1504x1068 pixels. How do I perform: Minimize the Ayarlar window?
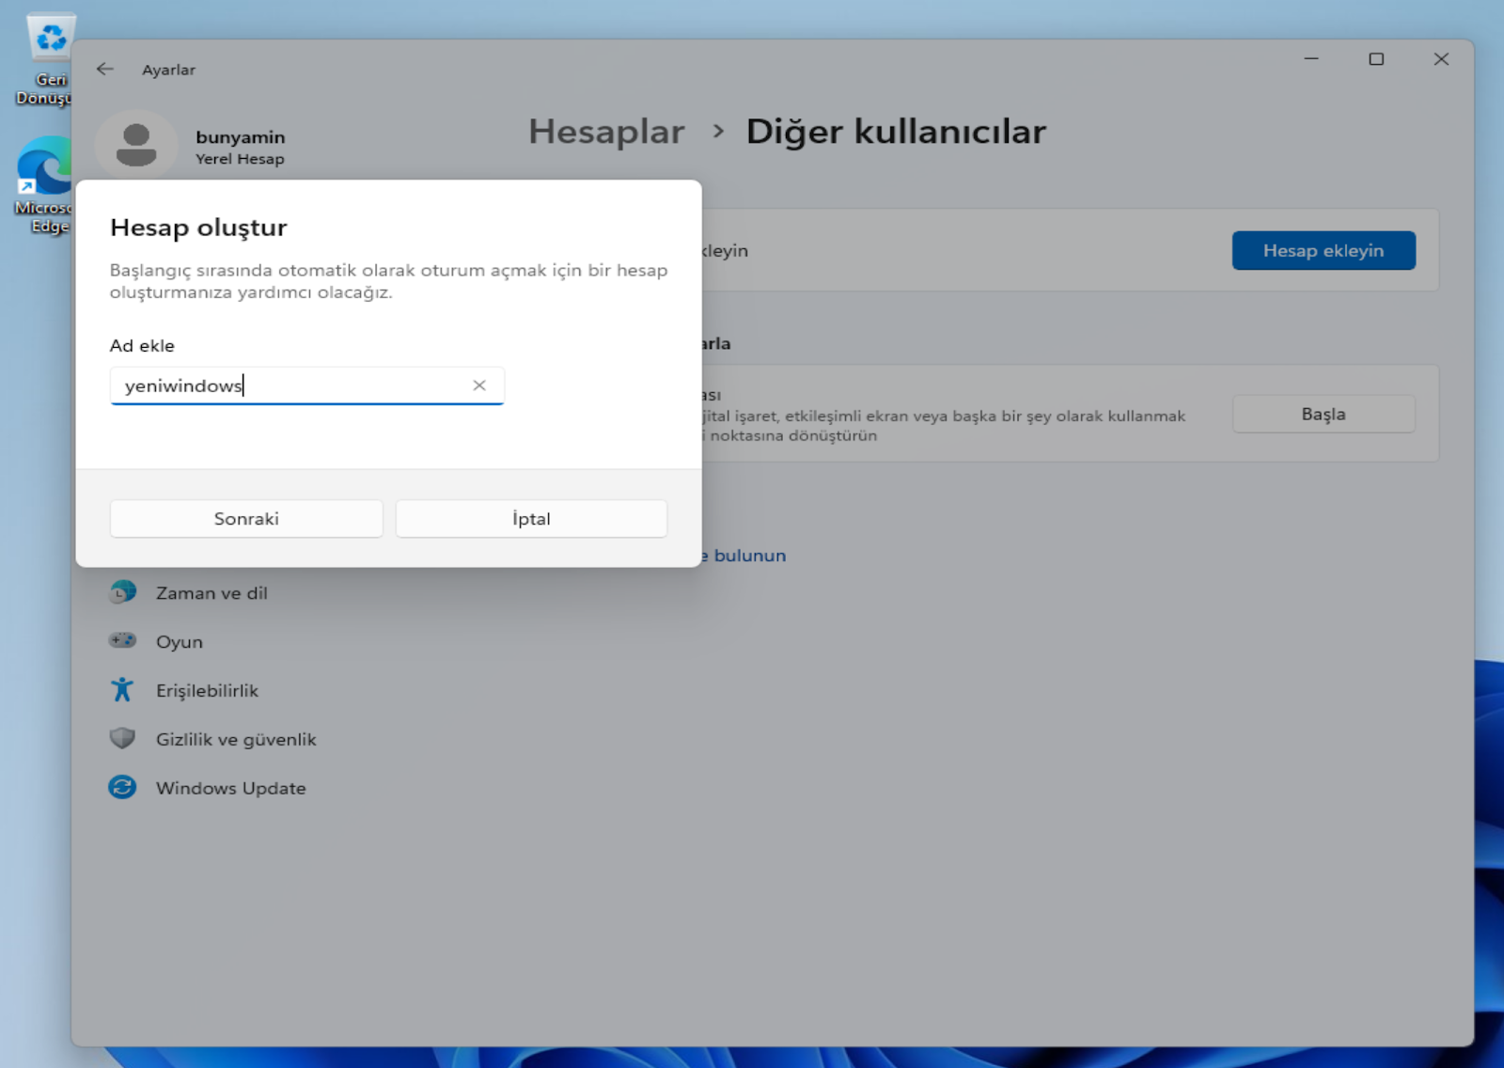click(1311, 59)
